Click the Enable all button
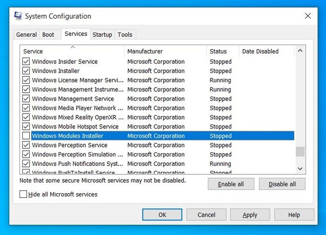The height and width of the screenshot is (235, 326). click(231, 184)
